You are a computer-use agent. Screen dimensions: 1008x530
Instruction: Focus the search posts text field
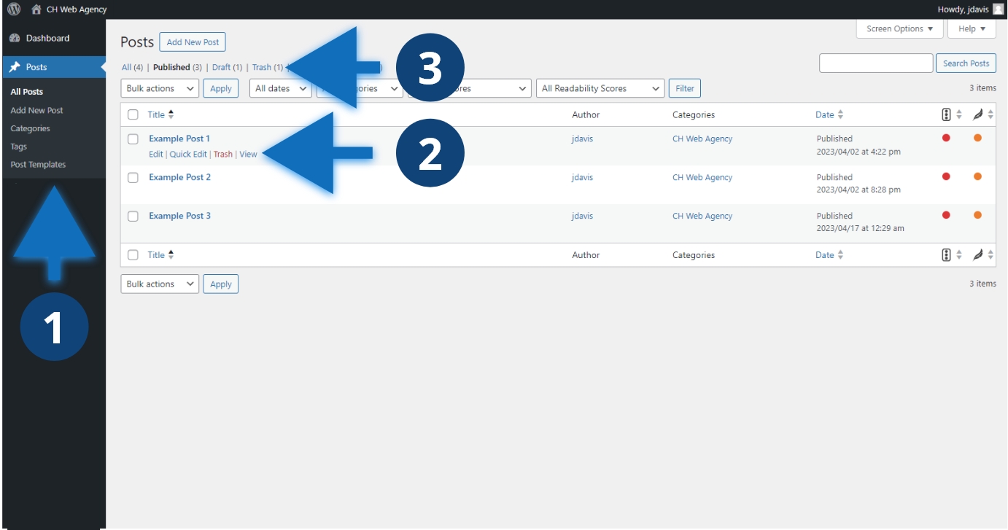click(x=875, y=63)
